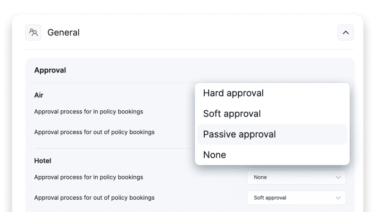375x212 pixels.
Task: Select None in the open approval menu
Action: click(215, 155)
